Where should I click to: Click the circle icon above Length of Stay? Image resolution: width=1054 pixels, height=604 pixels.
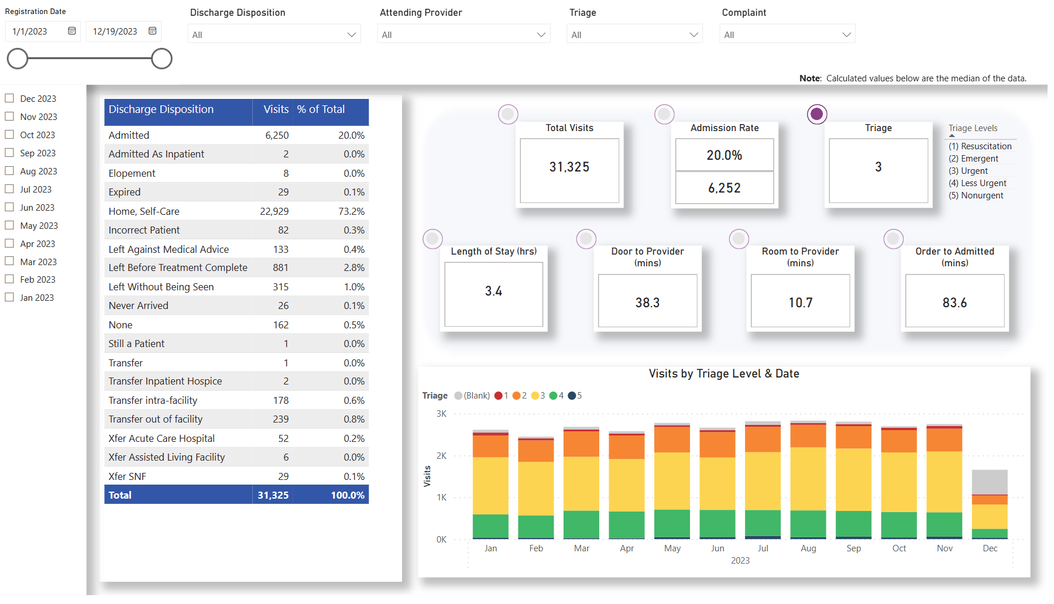[x=432, y=238]
